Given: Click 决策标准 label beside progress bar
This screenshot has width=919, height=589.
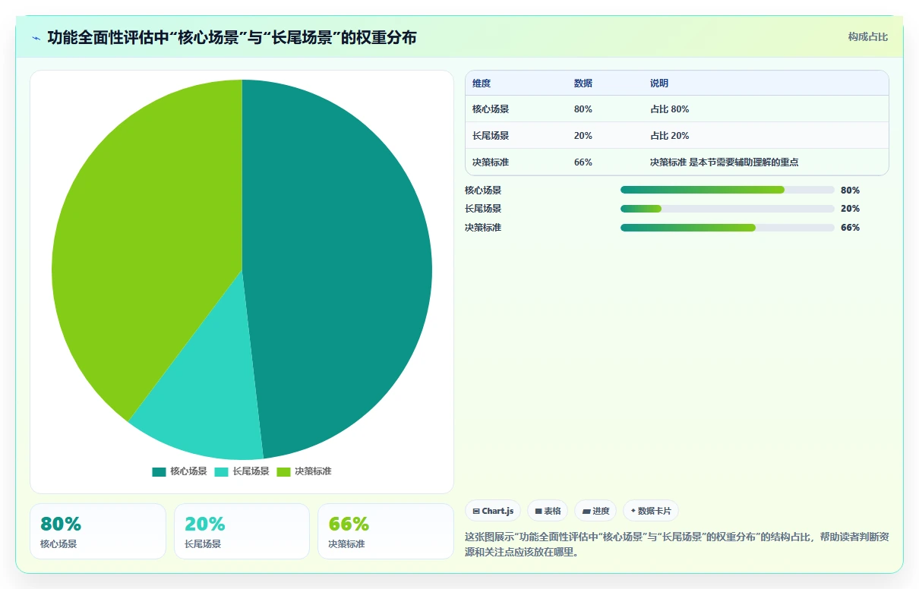Looking at the screenshot, I should pos(483,228).
